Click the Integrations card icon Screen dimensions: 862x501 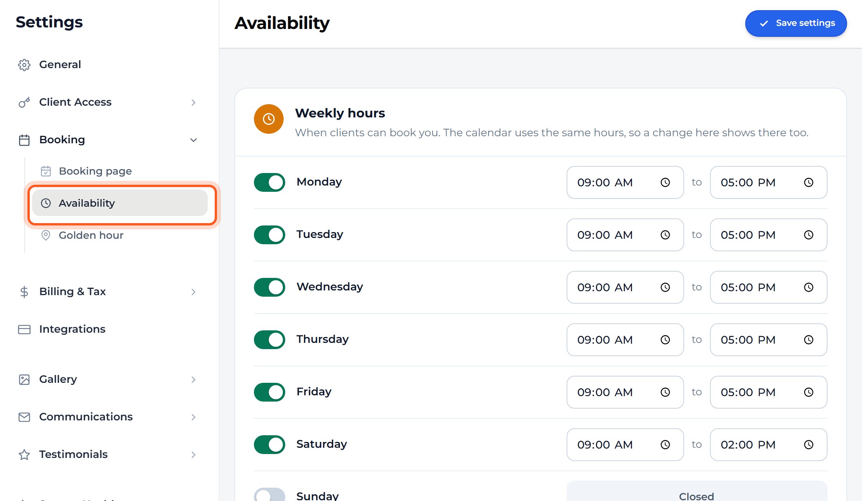coord(24,329)
